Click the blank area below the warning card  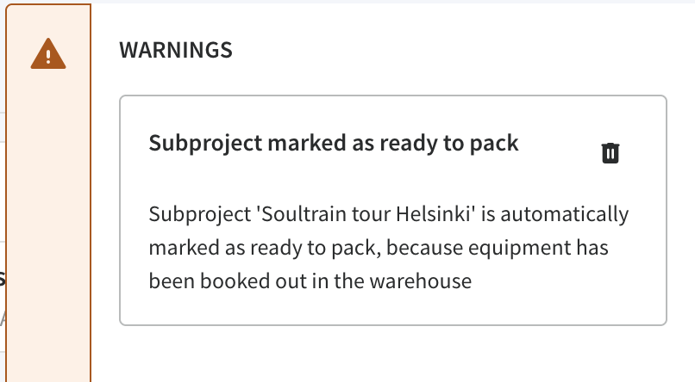pos(392,354)
